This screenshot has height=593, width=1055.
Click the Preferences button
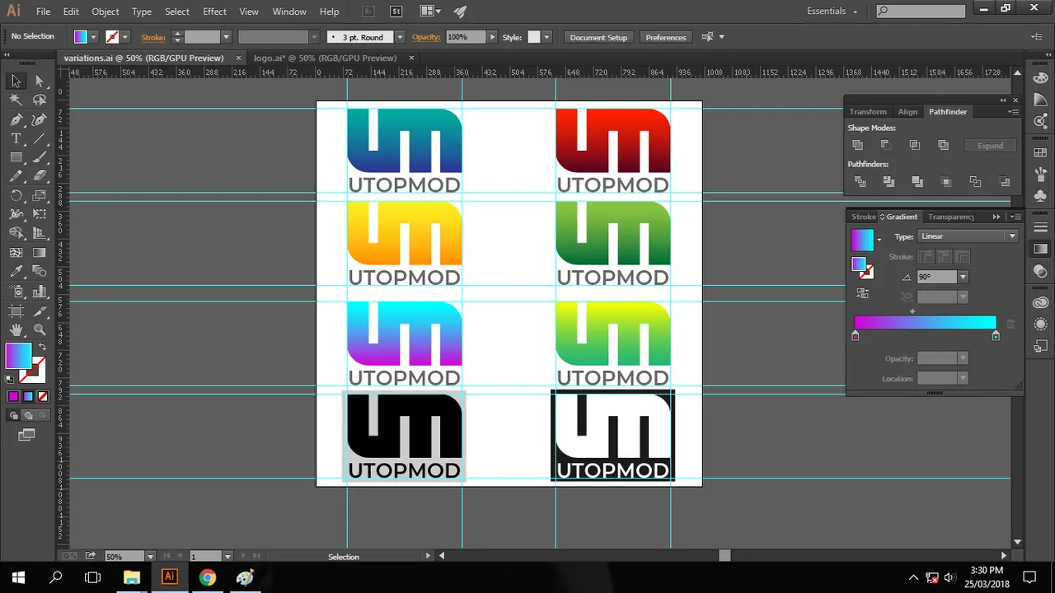pos(666,37)
